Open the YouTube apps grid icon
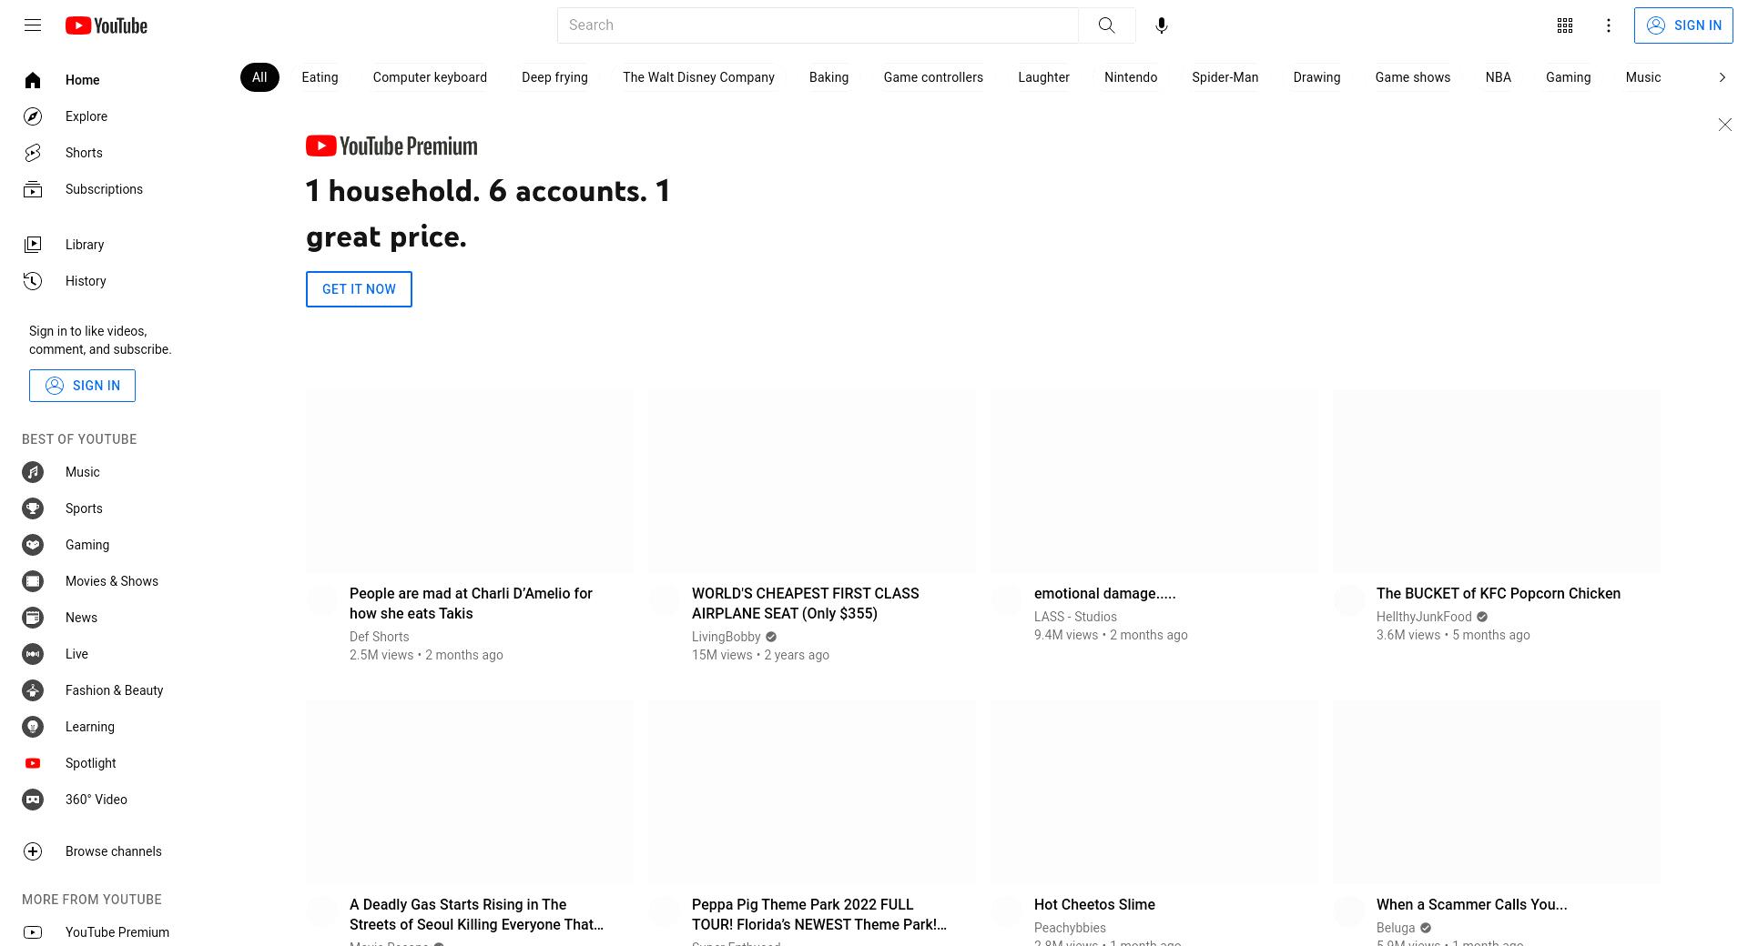This screenshot has height=946, width=1748. (1565, 25)
